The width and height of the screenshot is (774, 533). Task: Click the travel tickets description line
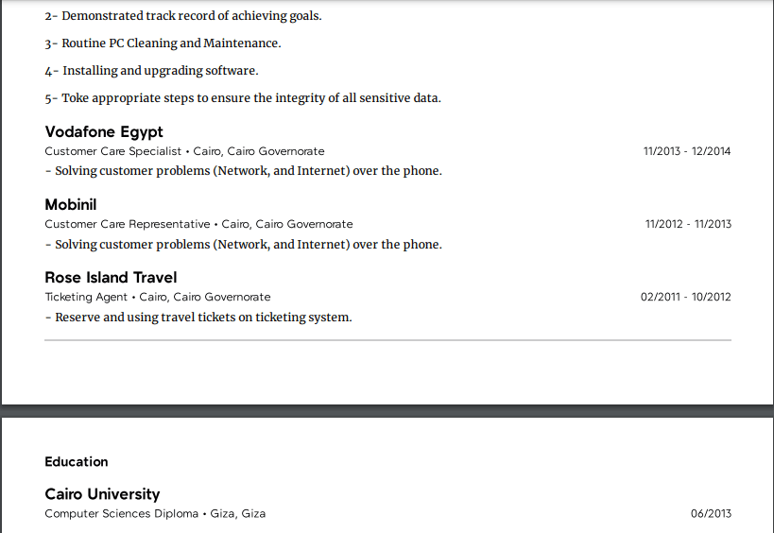click(198, 318)
